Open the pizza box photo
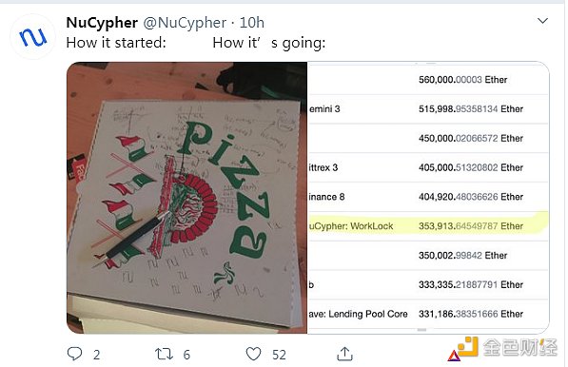The width and height of the screenshot is (568, 367). coord(186,198)
